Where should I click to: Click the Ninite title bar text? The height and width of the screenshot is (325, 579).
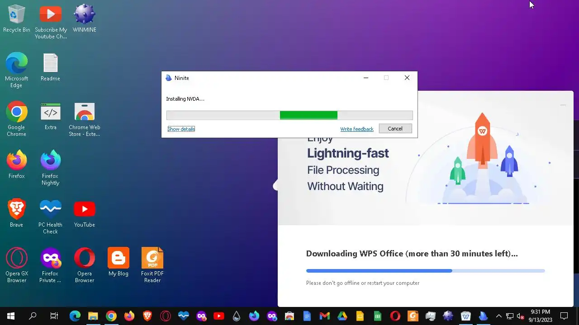coord(182,78)
